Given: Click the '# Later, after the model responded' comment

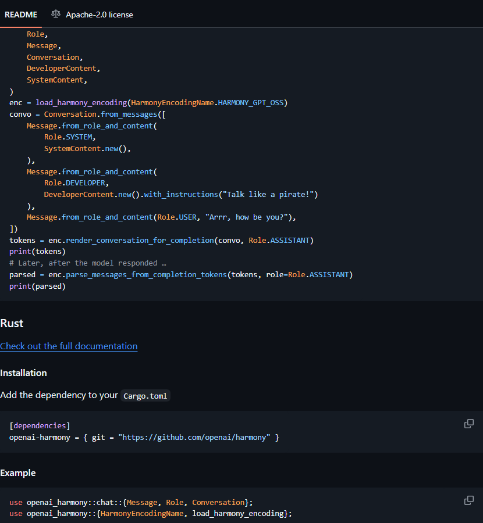Looking at the screenshot, I should click(87, 263).
